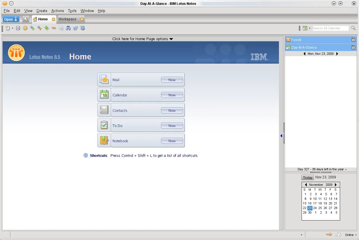Image resolution: width=359 pixels, height=240 pixels.
Task: Expand Home Page options
Action: (143, 39)
